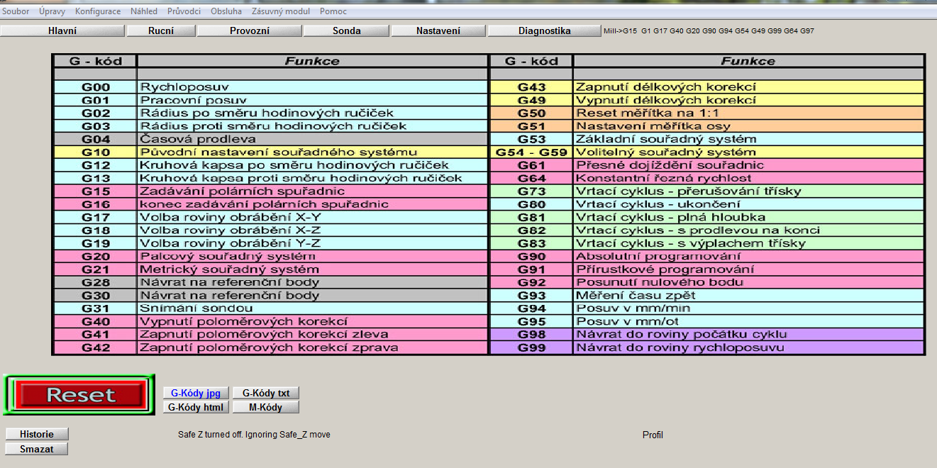Click the G-Kódy txt button

tap(266, 393)
